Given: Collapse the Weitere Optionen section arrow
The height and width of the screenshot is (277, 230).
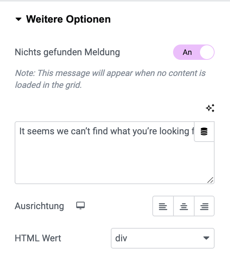Looking at the screenshot, I should point(18,19).
